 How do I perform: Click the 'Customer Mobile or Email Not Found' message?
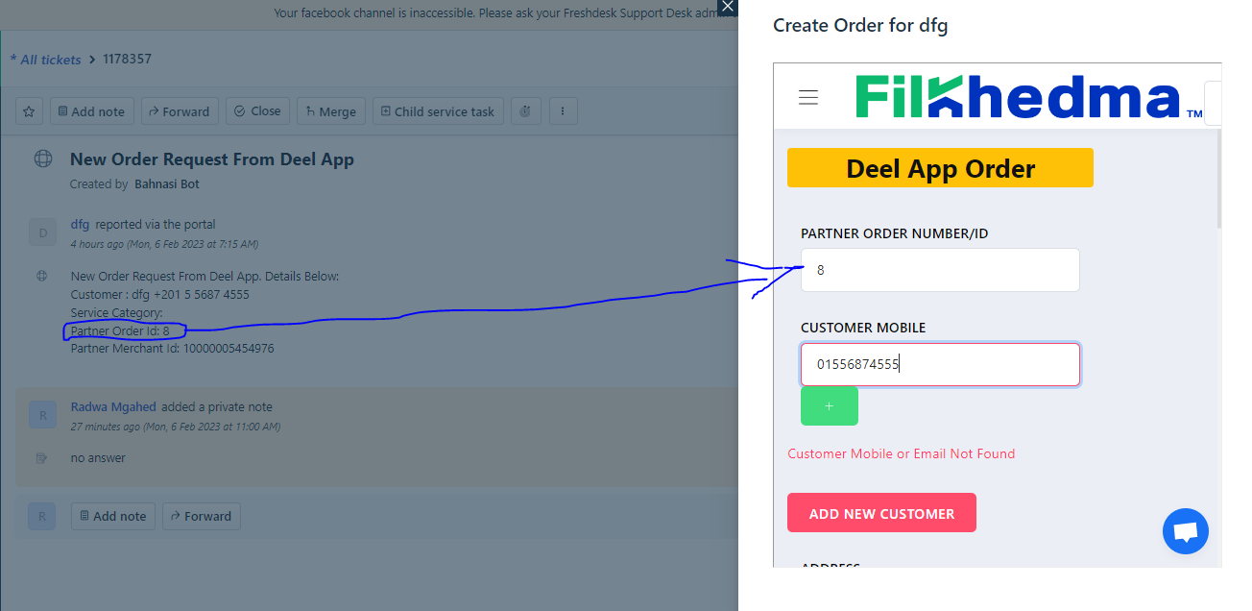[901, 453]
